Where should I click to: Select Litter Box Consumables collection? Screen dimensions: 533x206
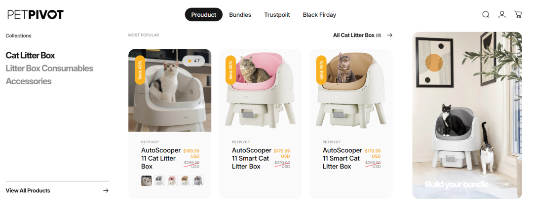tap(49, 69)
